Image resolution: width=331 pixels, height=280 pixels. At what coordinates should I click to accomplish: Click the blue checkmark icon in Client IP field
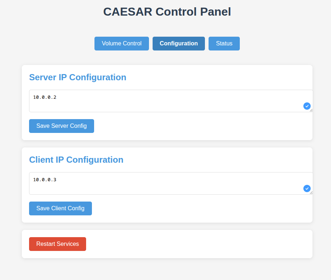[307, 188]
